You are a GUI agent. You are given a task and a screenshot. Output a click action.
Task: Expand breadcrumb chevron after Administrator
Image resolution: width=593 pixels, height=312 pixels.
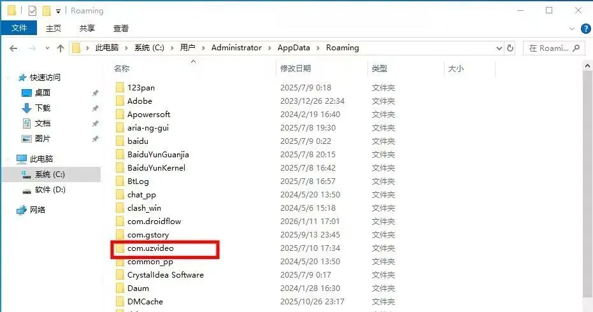point(269,48)
